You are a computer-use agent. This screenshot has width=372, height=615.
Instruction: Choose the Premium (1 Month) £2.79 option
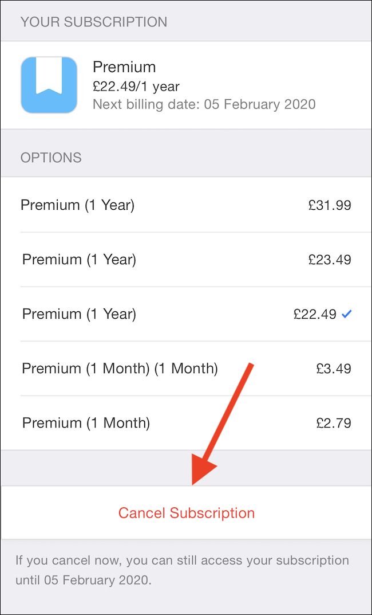[186, 422]
